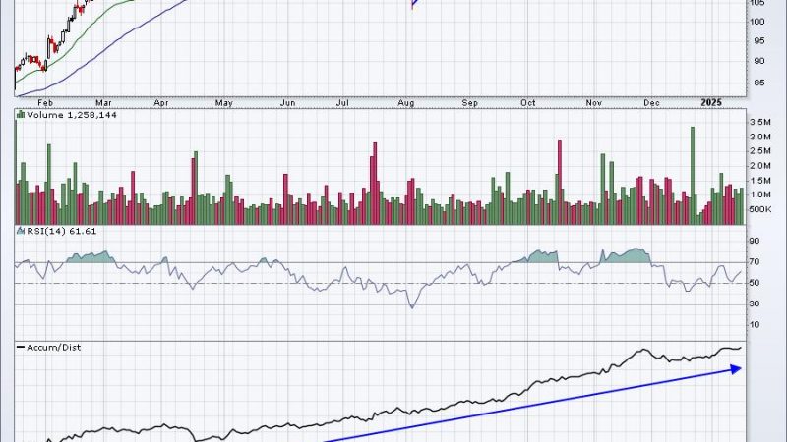This screenshot has width=787, height=442.
Task: Click the '100' value on price axis
Action: pos(757,22)
